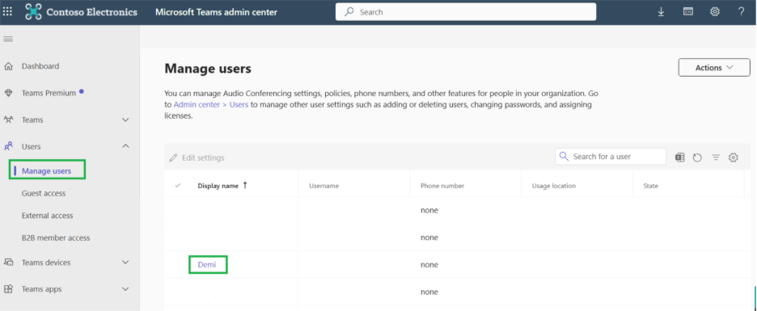The image size is (757, 311).
Task: Open Teams Premium page
Action: (49, 93)
